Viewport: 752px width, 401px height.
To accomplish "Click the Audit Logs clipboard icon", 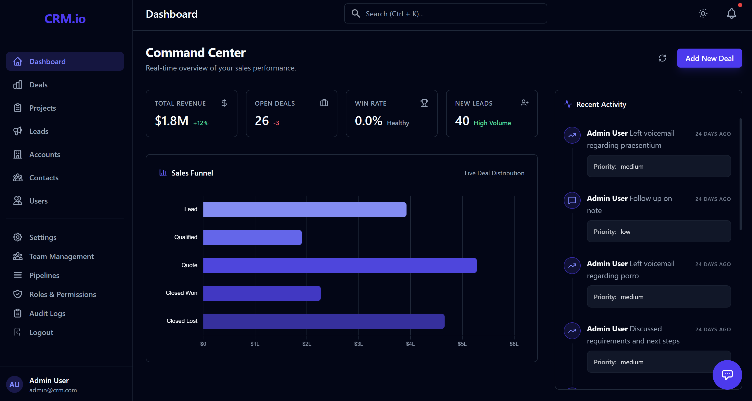I will pos(17,313).
